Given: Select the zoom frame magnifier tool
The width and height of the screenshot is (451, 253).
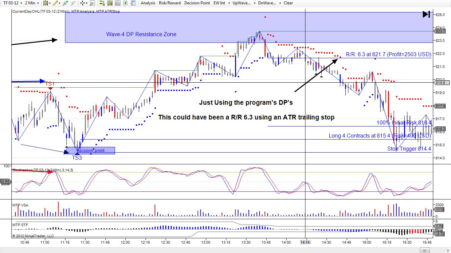Looking at the screenshot, I should point(92,3).
